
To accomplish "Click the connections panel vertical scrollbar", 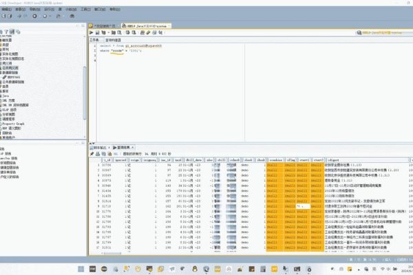I will pos(85,82).
